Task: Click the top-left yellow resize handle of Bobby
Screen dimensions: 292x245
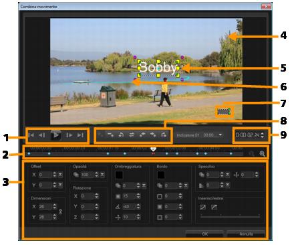Action: tap(139, 61)
